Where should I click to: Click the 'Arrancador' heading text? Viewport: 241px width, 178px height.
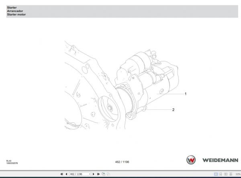click(15, 11)
